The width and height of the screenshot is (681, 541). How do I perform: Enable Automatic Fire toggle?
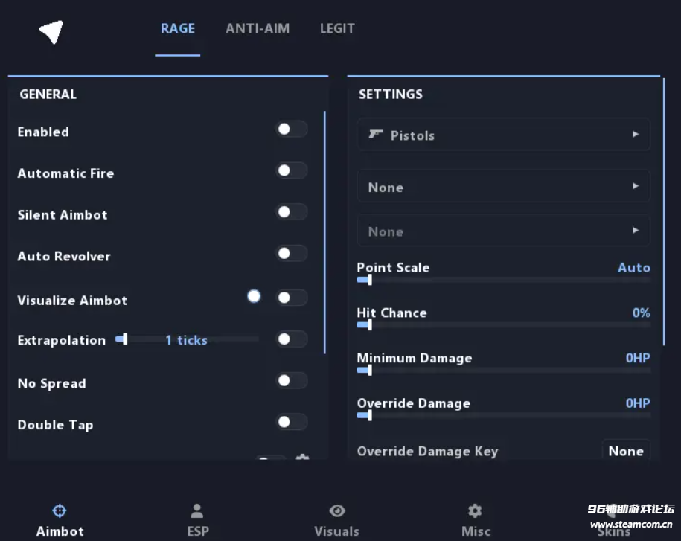[292, 170]
